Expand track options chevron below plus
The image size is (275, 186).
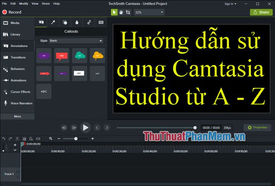[15, 150]
